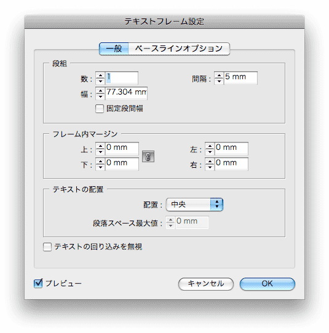
Task: Click the キャンセル button
Action: click(x=206, y=284)
